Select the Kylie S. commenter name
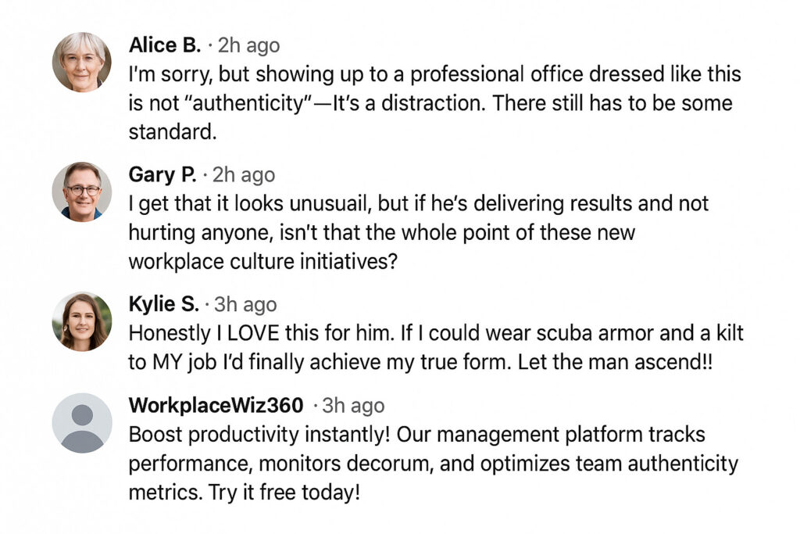The height and width of the screenshot is (534, 800). click(162, 304)
